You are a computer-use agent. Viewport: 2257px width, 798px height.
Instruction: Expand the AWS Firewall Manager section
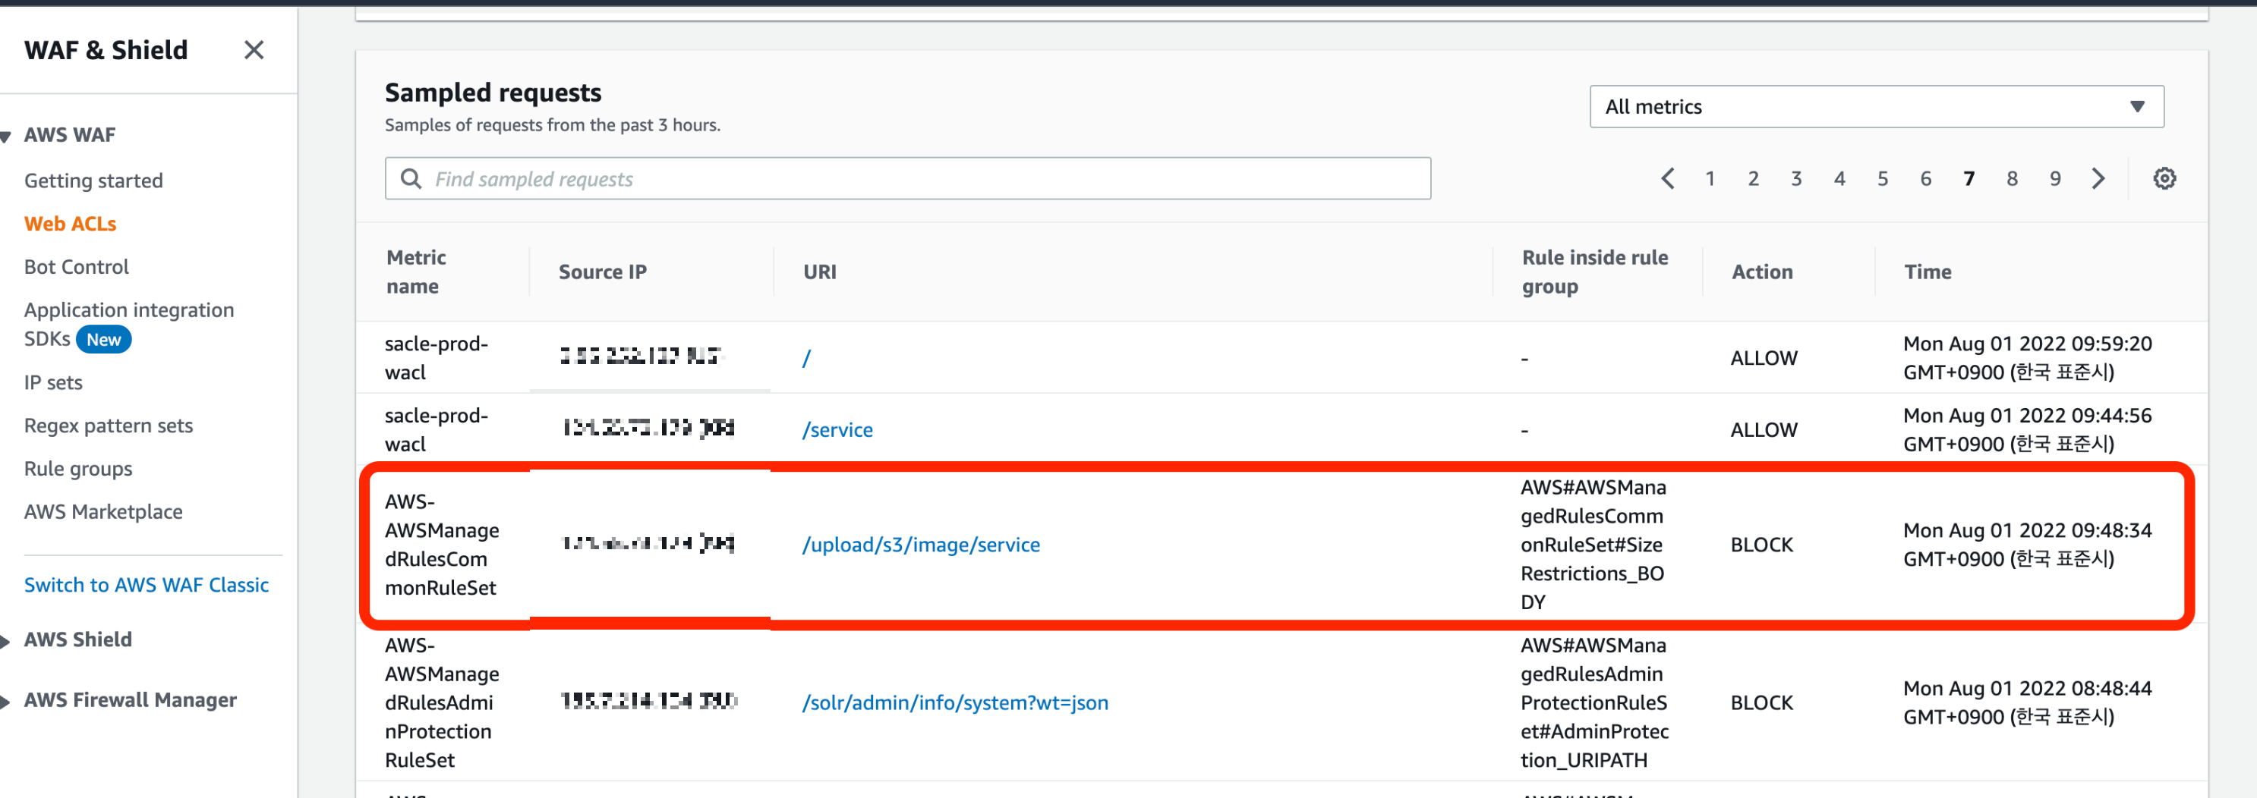tap(5, 702)
